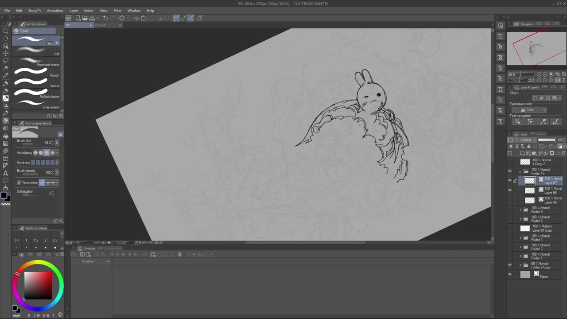
Task: Select the Eyedropper tool
Action: pos(6,75)
